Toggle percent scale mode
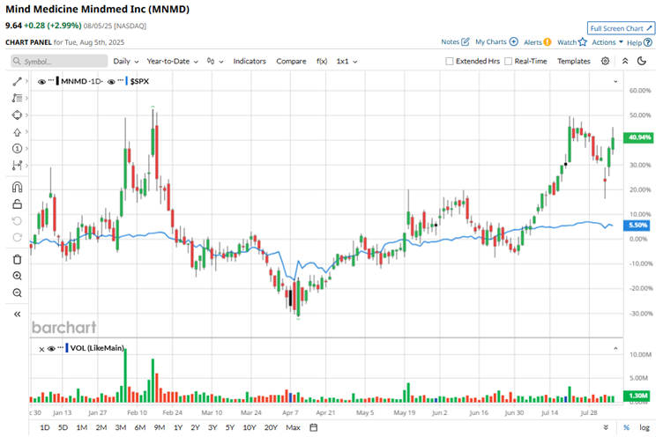The height and width of the screenshot is (437, 663). pos(626,427)
